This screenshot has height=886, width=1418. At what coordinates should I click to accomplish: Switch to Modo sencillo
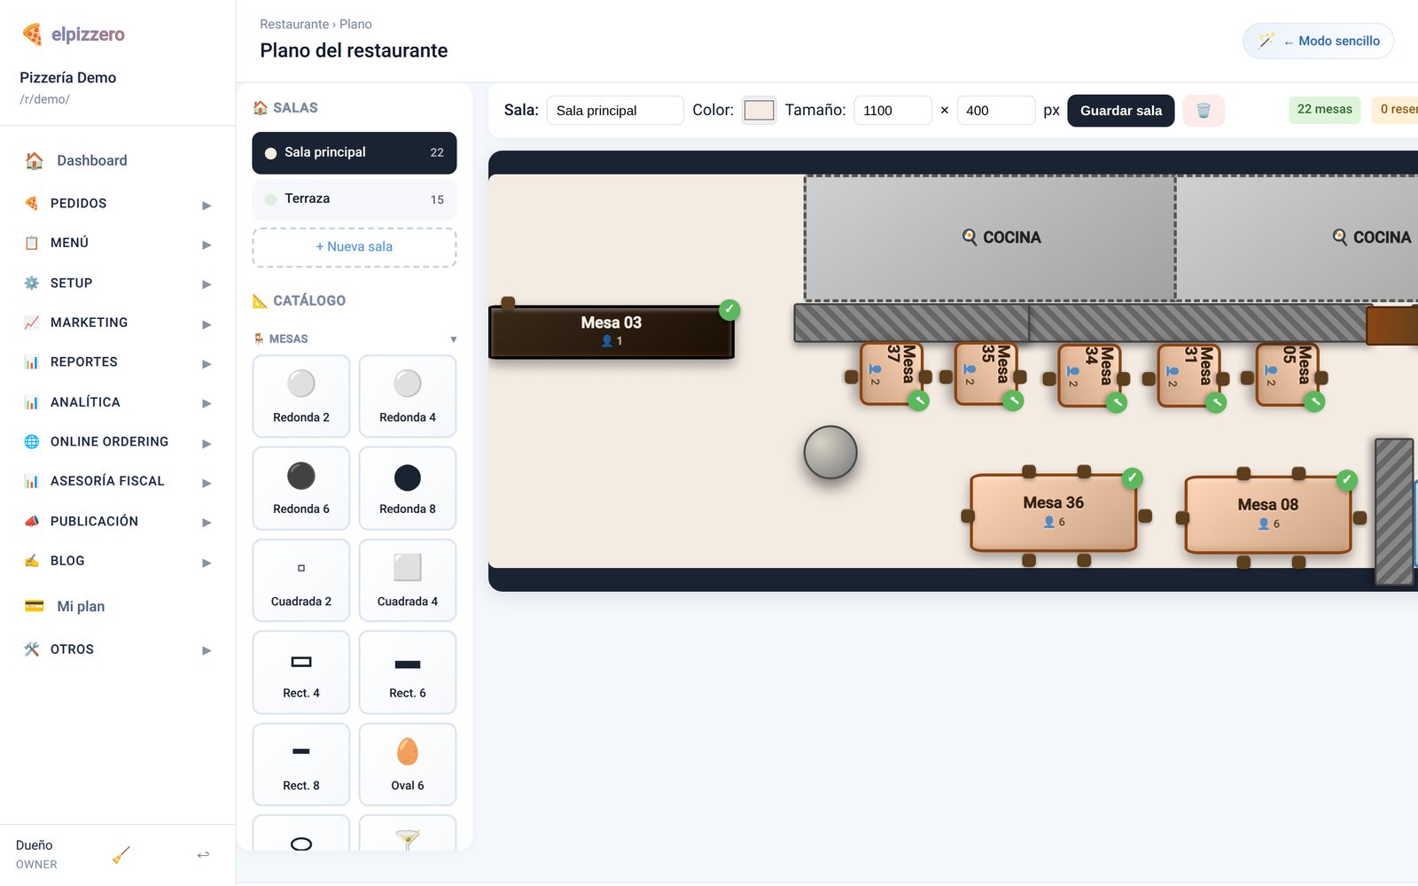pos(1318,41)
